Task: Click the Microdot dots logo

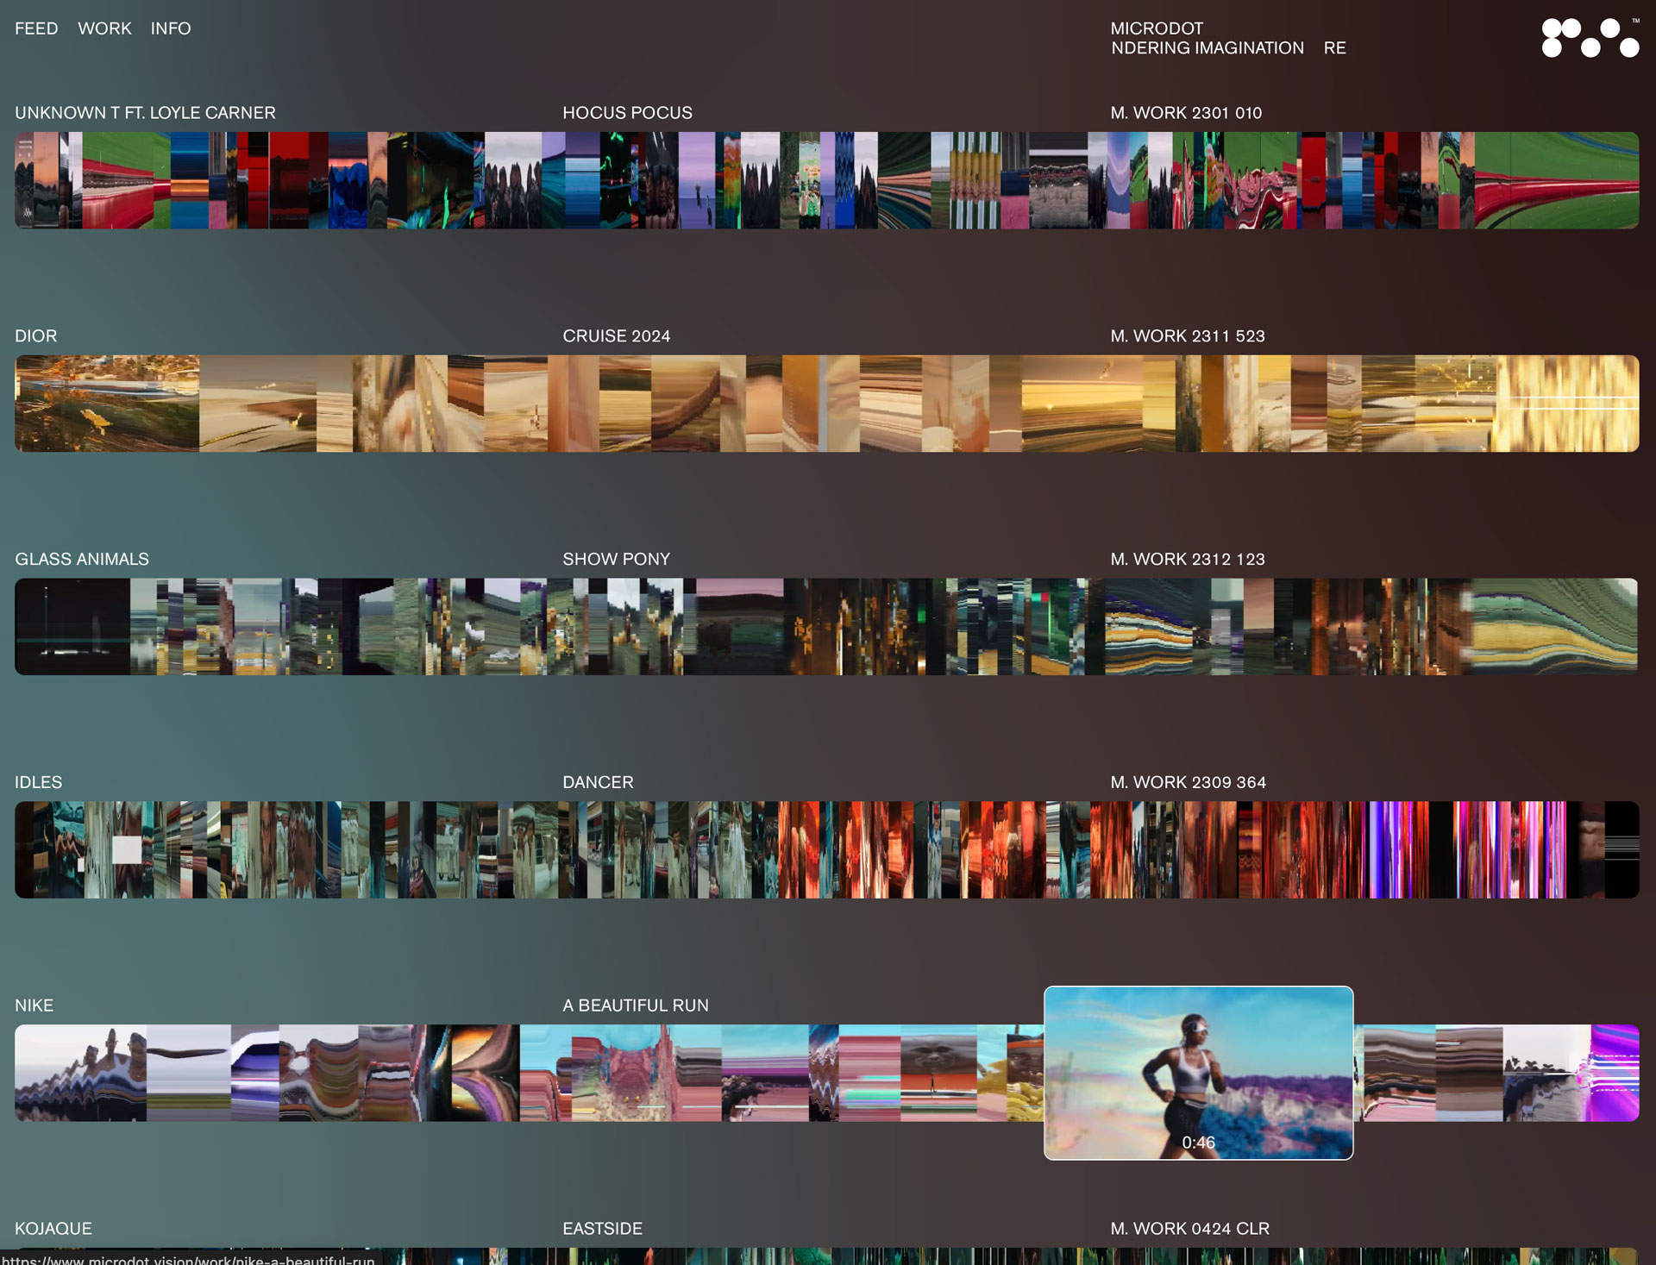Action: point(1590,38)
